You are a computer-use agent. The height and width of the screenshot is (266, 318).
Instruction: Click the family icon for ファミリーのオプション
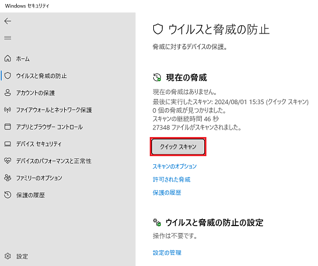point(8,178)
